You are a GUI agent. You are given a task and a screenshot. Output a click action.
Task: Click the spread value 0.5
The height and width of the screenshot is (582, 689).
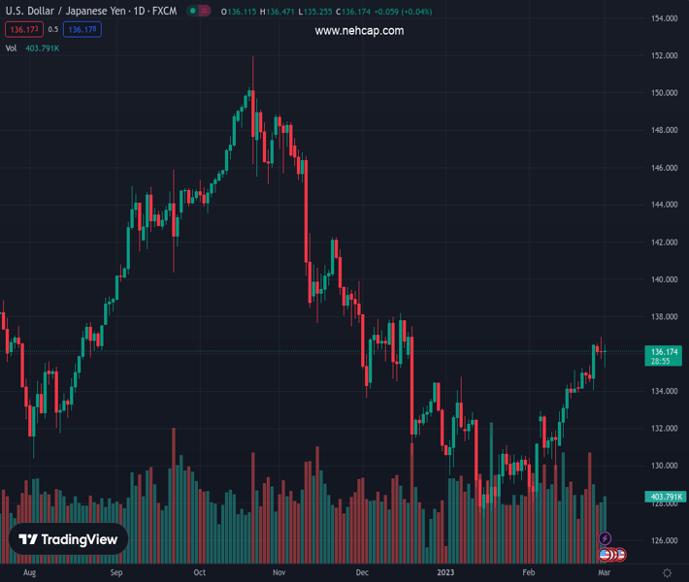[52, 29]
